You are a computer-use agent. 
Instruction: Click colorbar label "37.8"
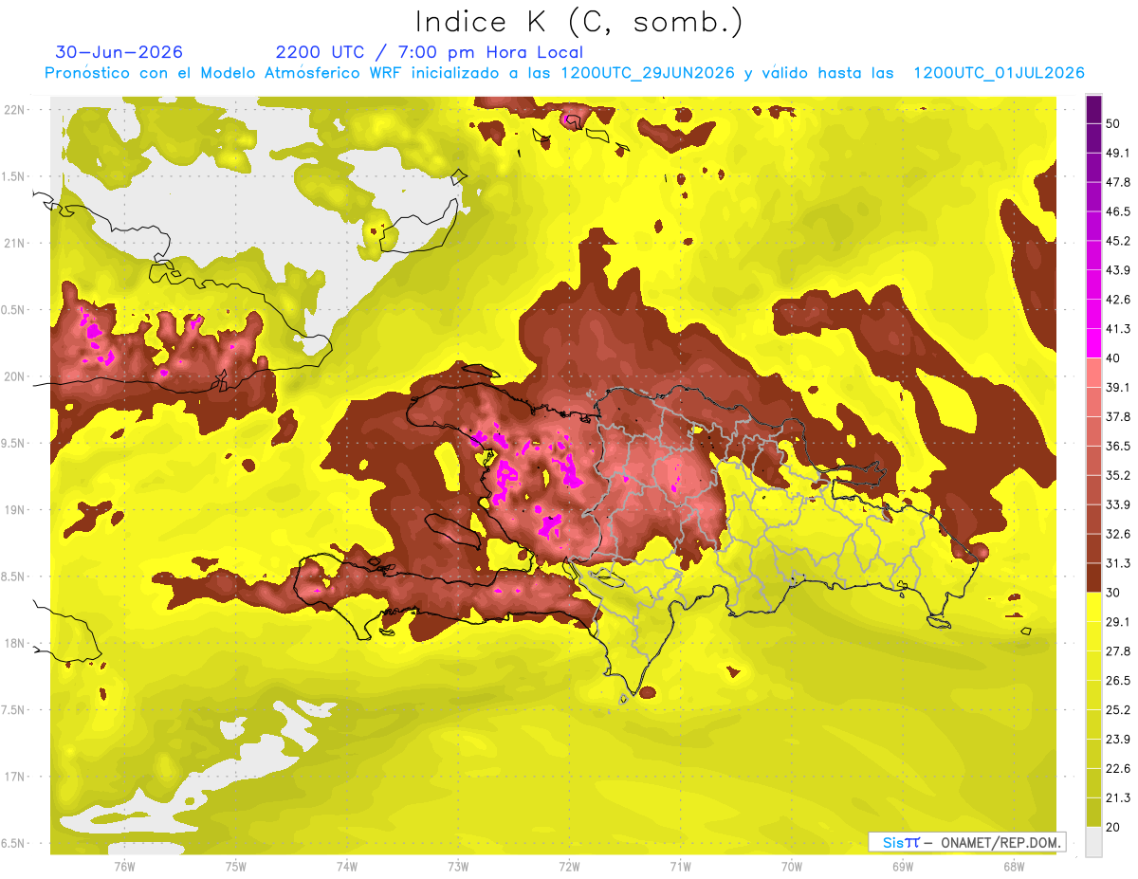(1118, 416)
